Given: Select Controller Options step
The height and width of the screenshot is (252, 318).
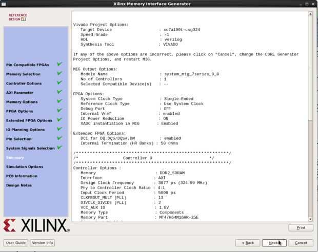Looking at the screenshot, I should click(24, 83).
